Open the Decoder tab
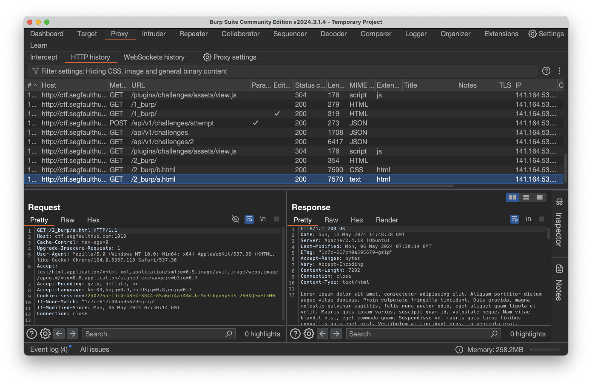Image resolution: width=592 pixels, height=387 pixels. pyautogui.click(x=334, y=34)
